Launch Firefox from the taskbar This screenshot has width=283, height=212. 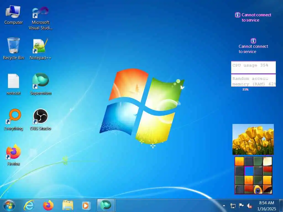[x=48, y=205]
